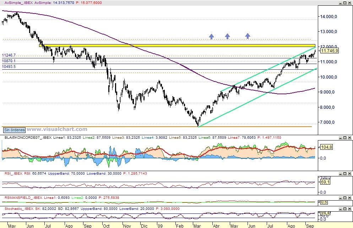353x228 pixels.
Task: Click Mar on the time axis
Action: 197,226
